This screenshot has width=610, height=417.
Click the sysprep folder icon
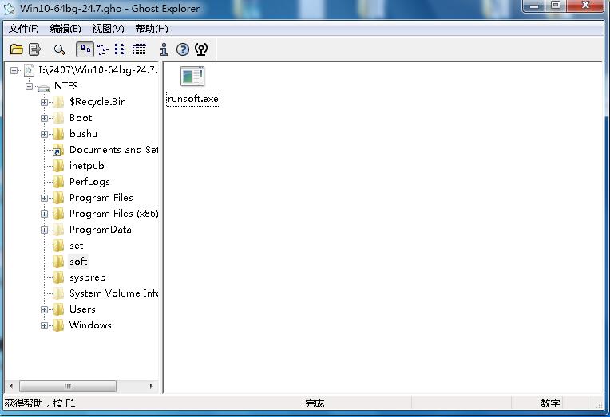58,277
